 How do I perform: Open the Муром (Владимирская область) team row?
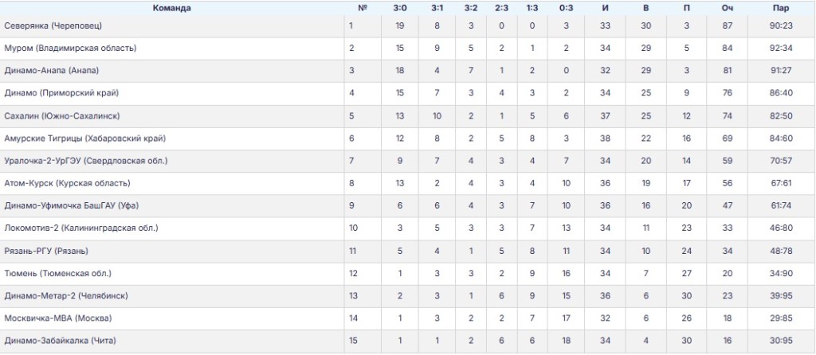click(x=70, y=49)
